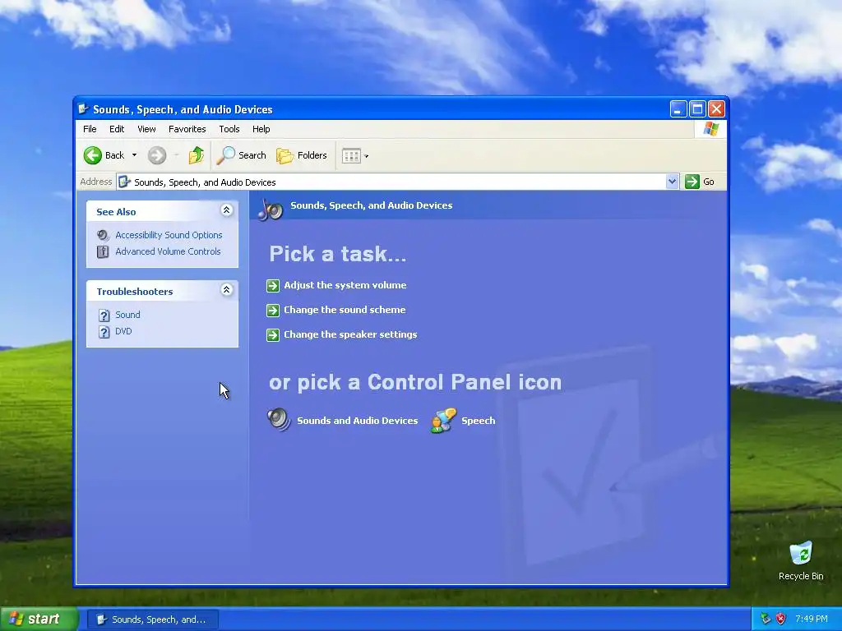Screen dimensions: 842x631
Task: Open Accessibility Sound Options link
Action: [x=169, y=235]
